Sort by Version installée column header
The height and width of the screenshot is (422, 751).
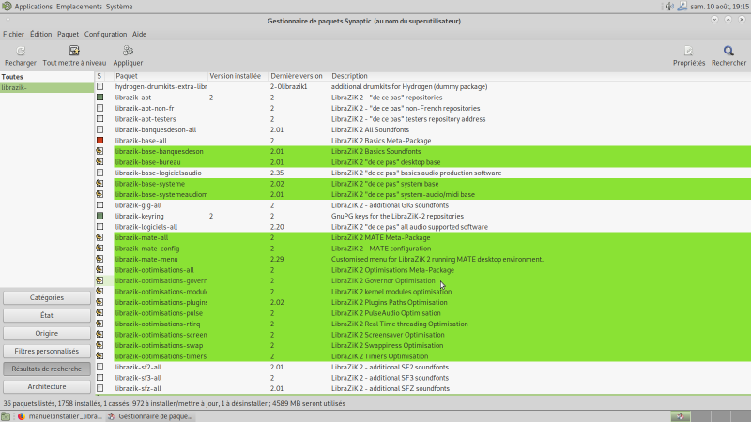pos(238,76)
